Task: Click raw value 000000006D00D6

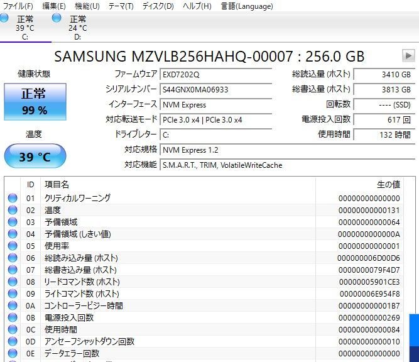Action: point(369,258)
